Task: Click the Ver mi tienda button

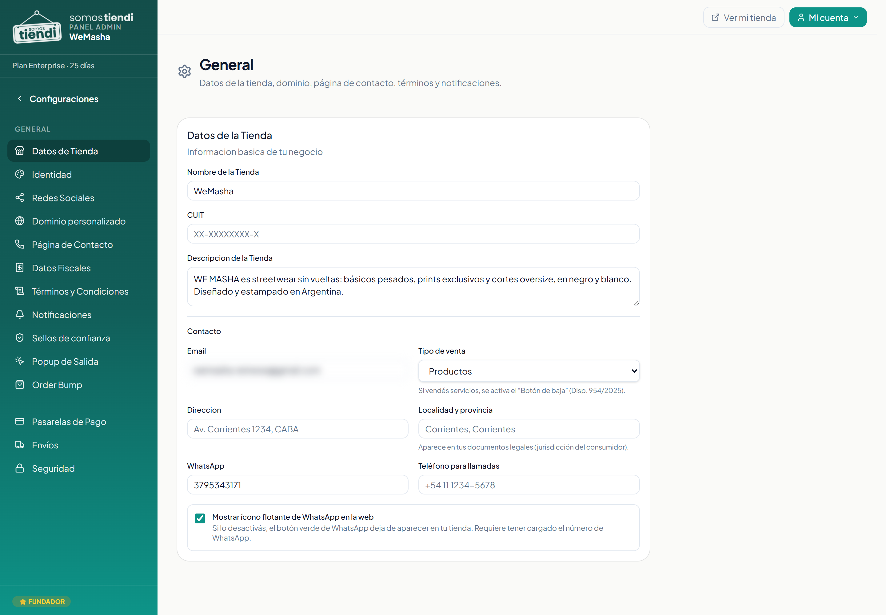Action: [x=744, y=17]
